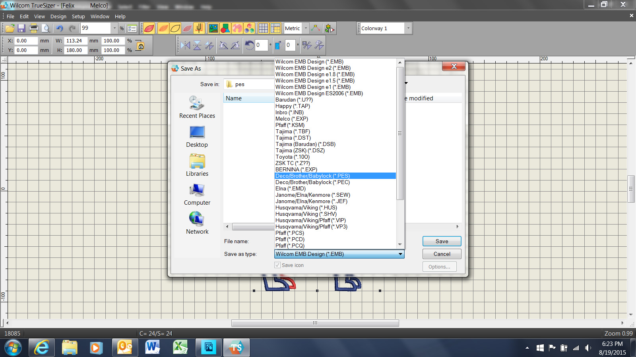This screenshot has height=357, width=636.
Task: Choose Deco/Brother/Babylock (*.PES) format
Action: pyautogui.click(x=335, y=176)
